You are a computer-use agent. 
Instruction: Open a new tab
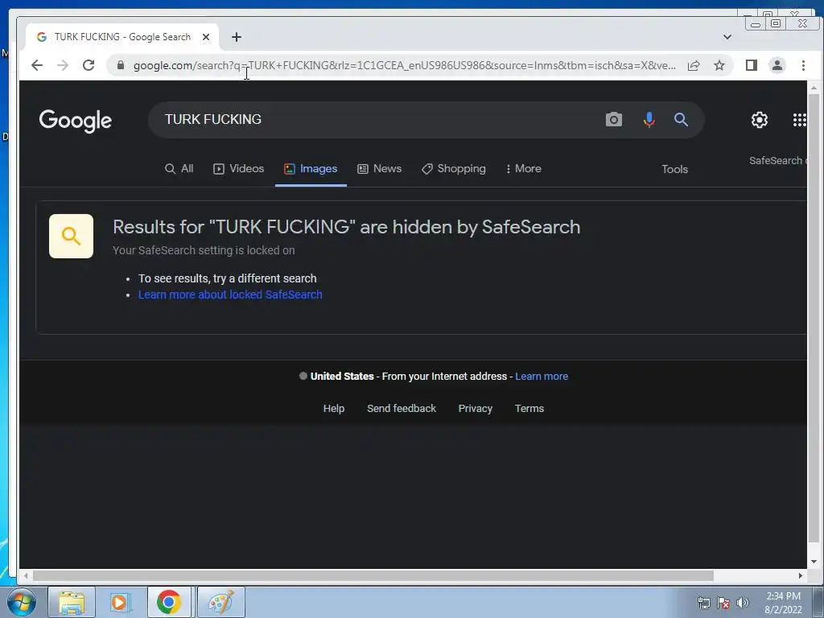coord(237,37)
